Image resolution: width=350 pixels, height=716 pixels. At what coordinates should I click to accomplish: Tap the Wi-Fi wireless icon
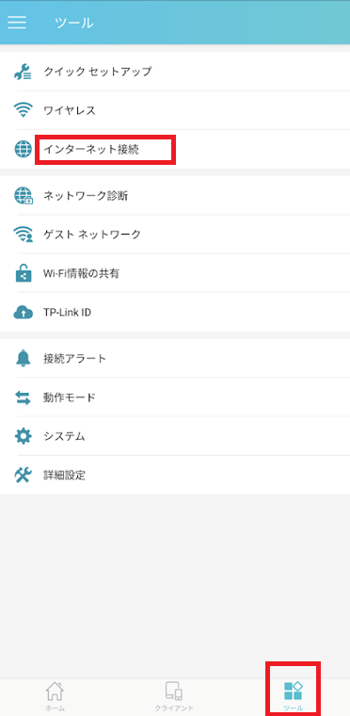(x=23, y=110)
